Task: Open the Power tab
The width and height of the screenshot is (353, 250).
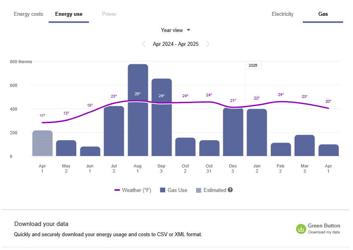Action: [x=109, y=14]
